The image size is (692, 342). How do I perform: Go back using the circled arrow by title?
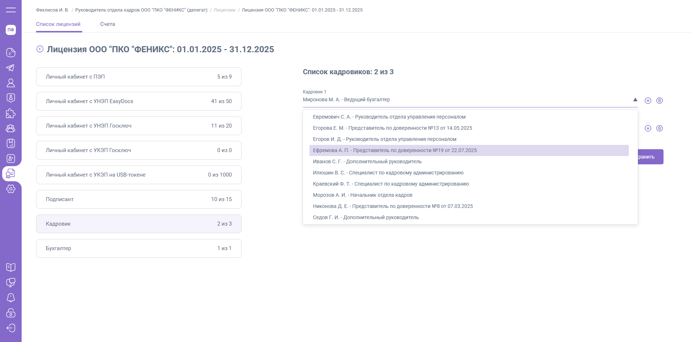click(40, 49)
